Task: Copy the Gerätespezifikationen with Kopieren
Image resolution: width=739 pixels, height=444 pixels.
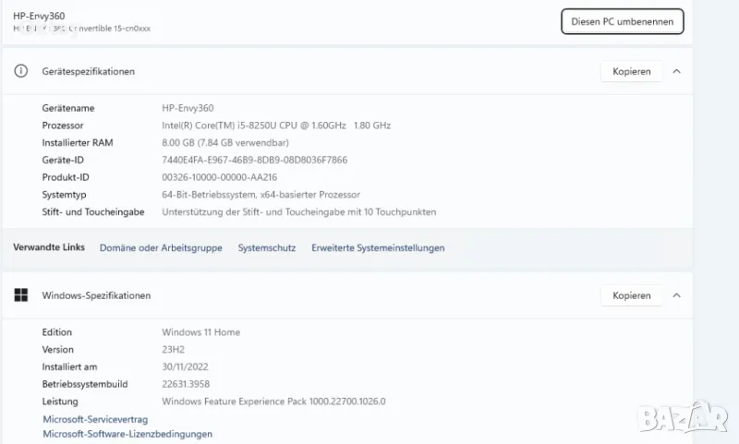Action: click(631, 71)
